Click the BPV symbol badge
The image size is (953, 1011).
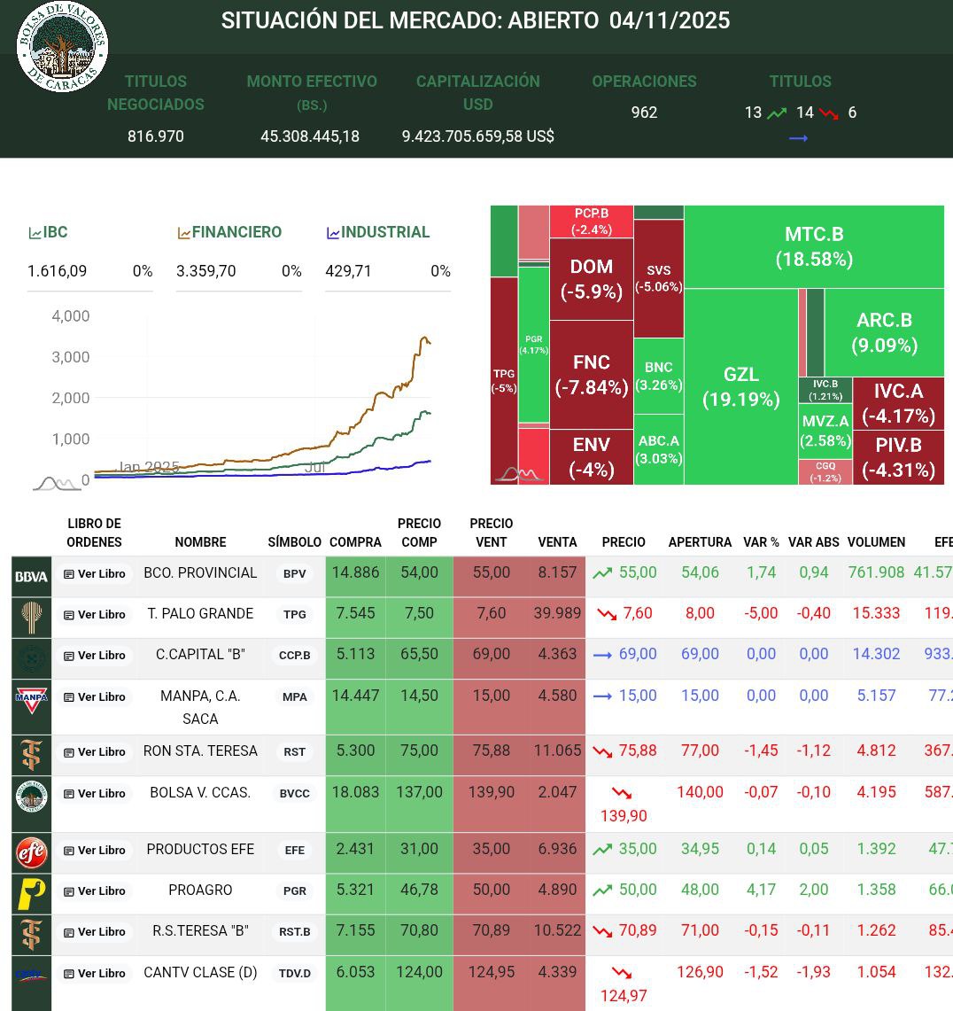click(x=294, y=574)
